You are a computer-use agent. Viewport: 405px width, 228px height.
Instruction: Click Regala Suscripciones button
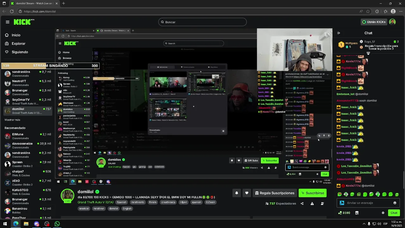[x=275, y=193]
